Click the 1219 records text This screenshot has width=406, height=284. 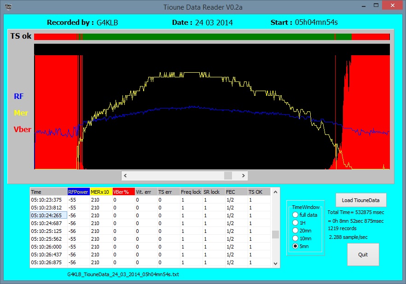click(x=342, y=228)
